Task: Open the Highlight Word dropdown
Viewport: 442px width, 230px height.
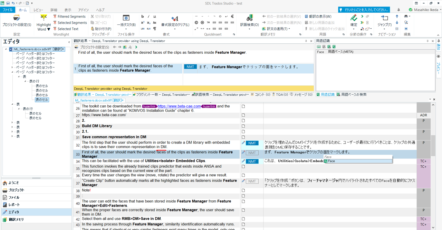Action: (x=49, y=30)
